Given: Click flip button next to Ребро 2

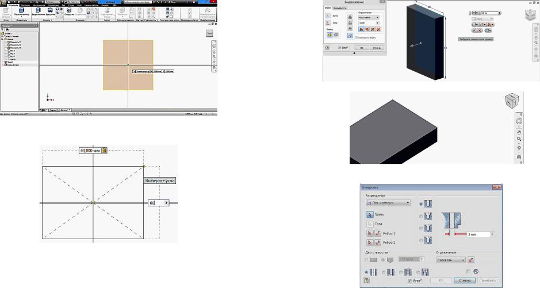Looking at the screenshot, I should pos(378,242).
